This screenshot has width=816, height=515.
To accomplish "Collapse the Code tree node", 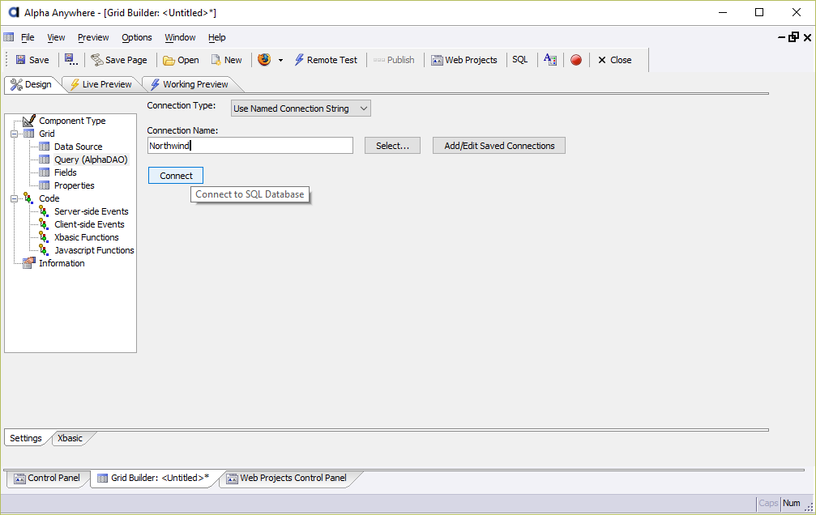I will coord(14,198).
